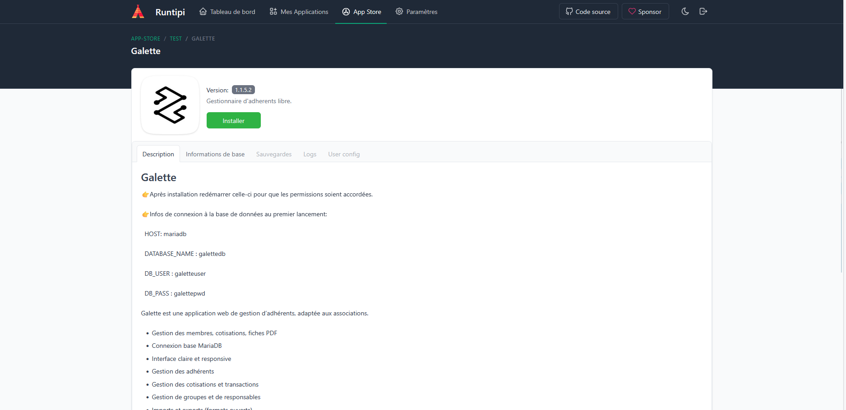Screen dimensions: 846x410
Task: Click the GALETTE breadcrumb text
Action: [x=203, y=39]
